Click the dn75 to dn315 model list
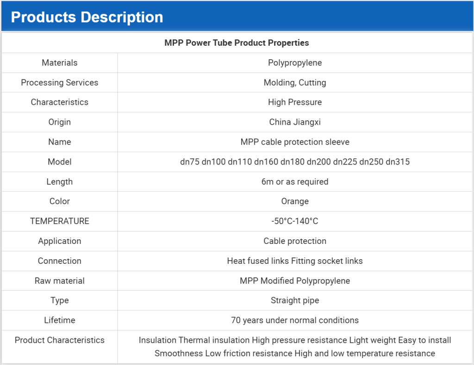The height and width of the screenshot is (365, 474). 295,162
